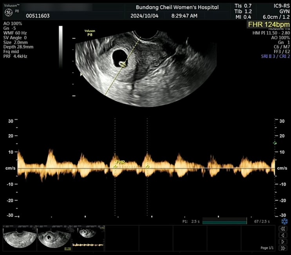Click the left cm/s velocity unit label

pos(11,168)
